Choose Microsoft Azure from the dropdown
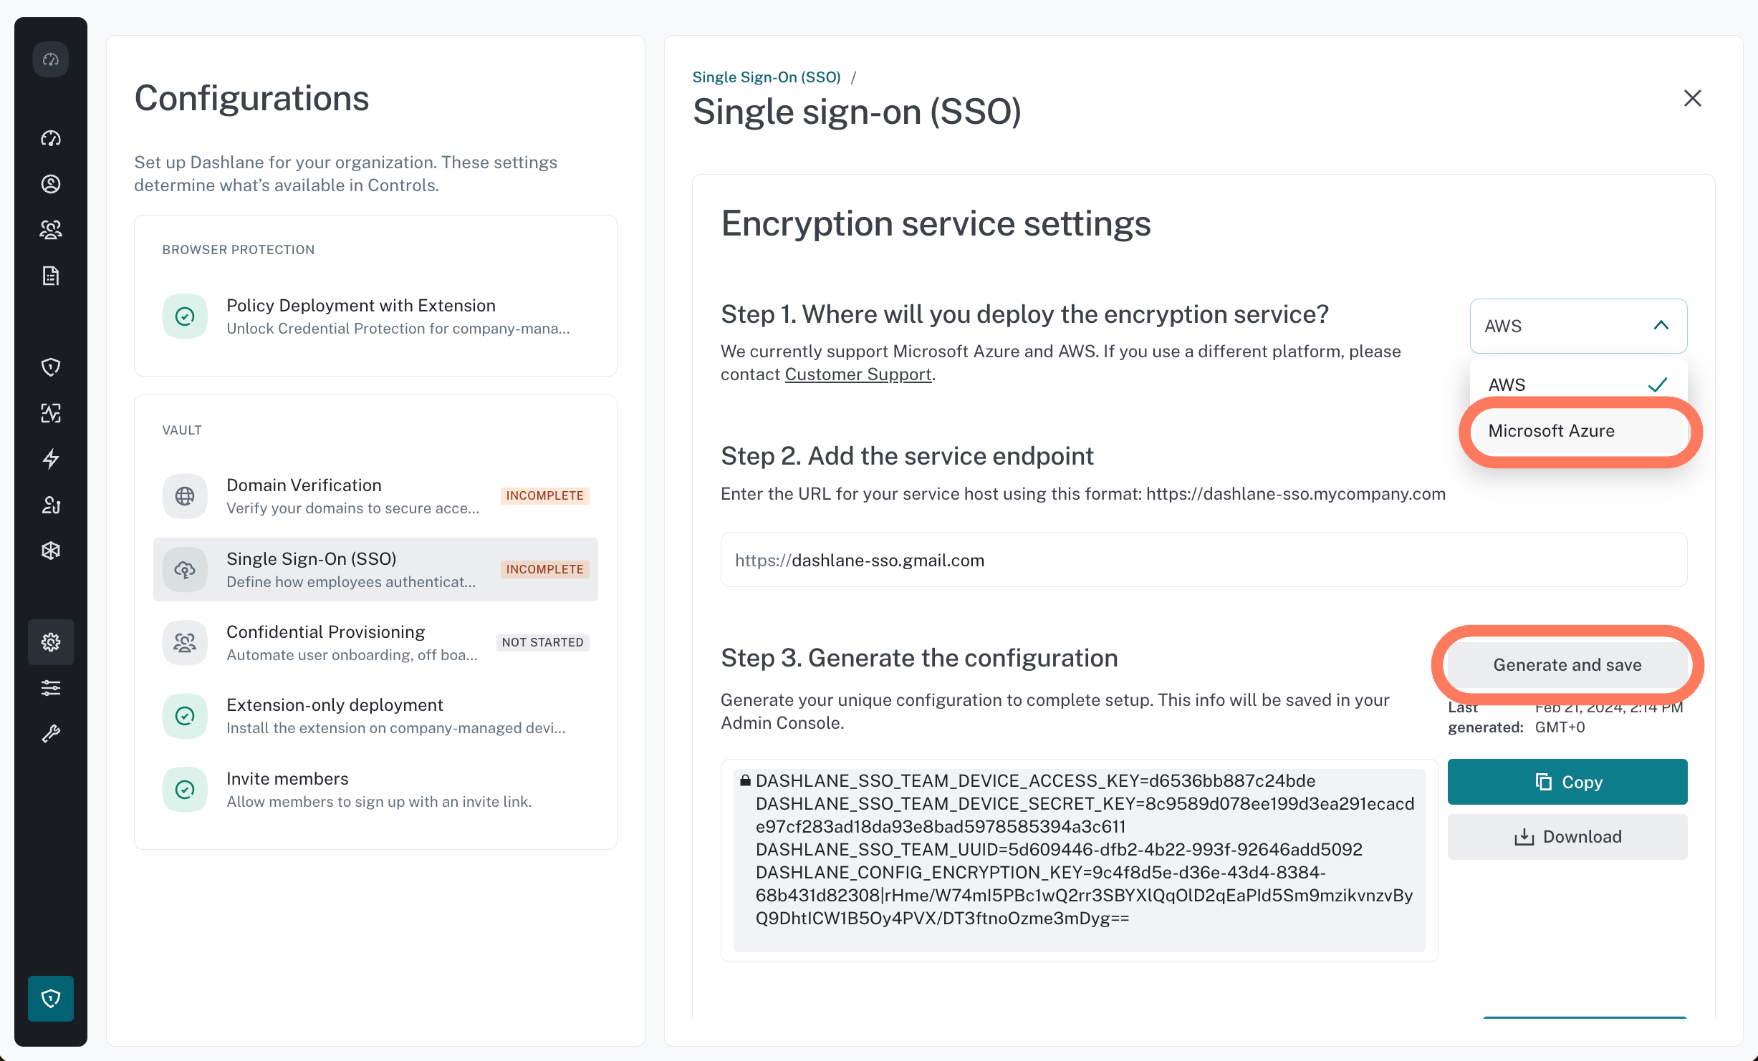 (1578, 431)
